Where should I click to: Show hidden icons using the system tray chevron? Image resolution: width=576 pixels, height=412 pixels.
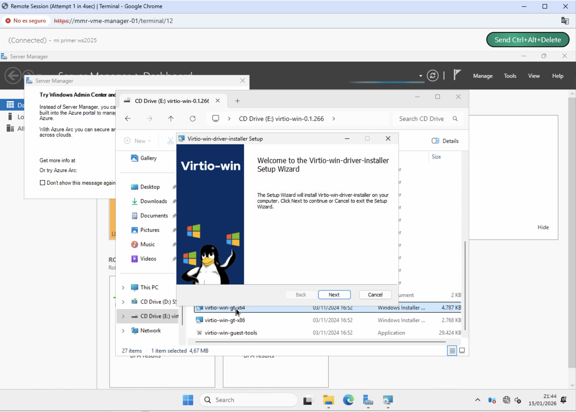click(x=477, y=401)
